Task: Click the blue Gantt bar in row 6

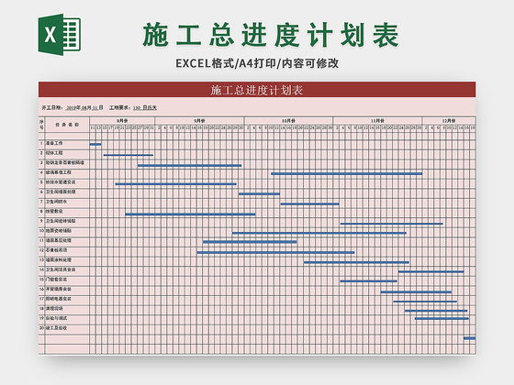Action: 259,194
